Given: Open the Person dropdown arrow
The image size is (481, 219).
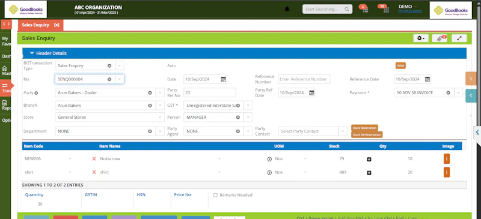Looking at the screenshot, I should click(x=248, y=118).
